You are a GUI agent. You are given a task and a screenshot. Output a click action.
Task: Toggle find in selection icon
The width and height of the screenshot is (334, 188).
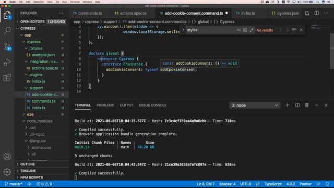pyautogui.click(x=294, y=30)
